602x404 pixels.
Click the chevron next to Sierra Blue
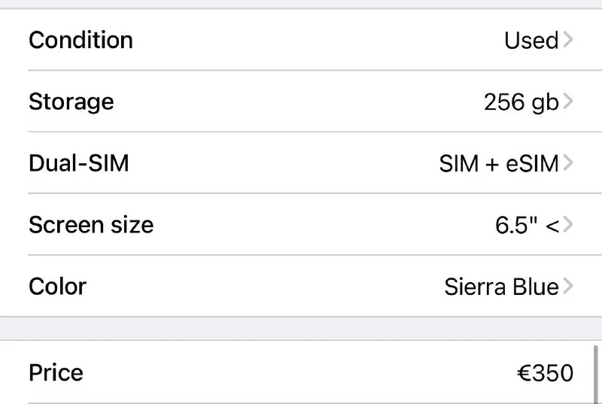(567, 287)
